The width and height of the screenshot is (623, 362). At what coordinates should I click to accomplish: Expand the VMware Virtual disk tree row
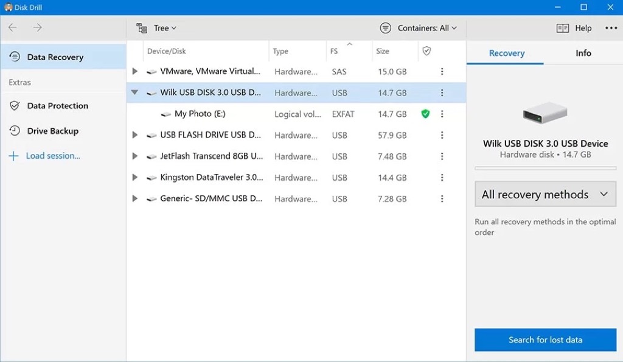point(135,72)
